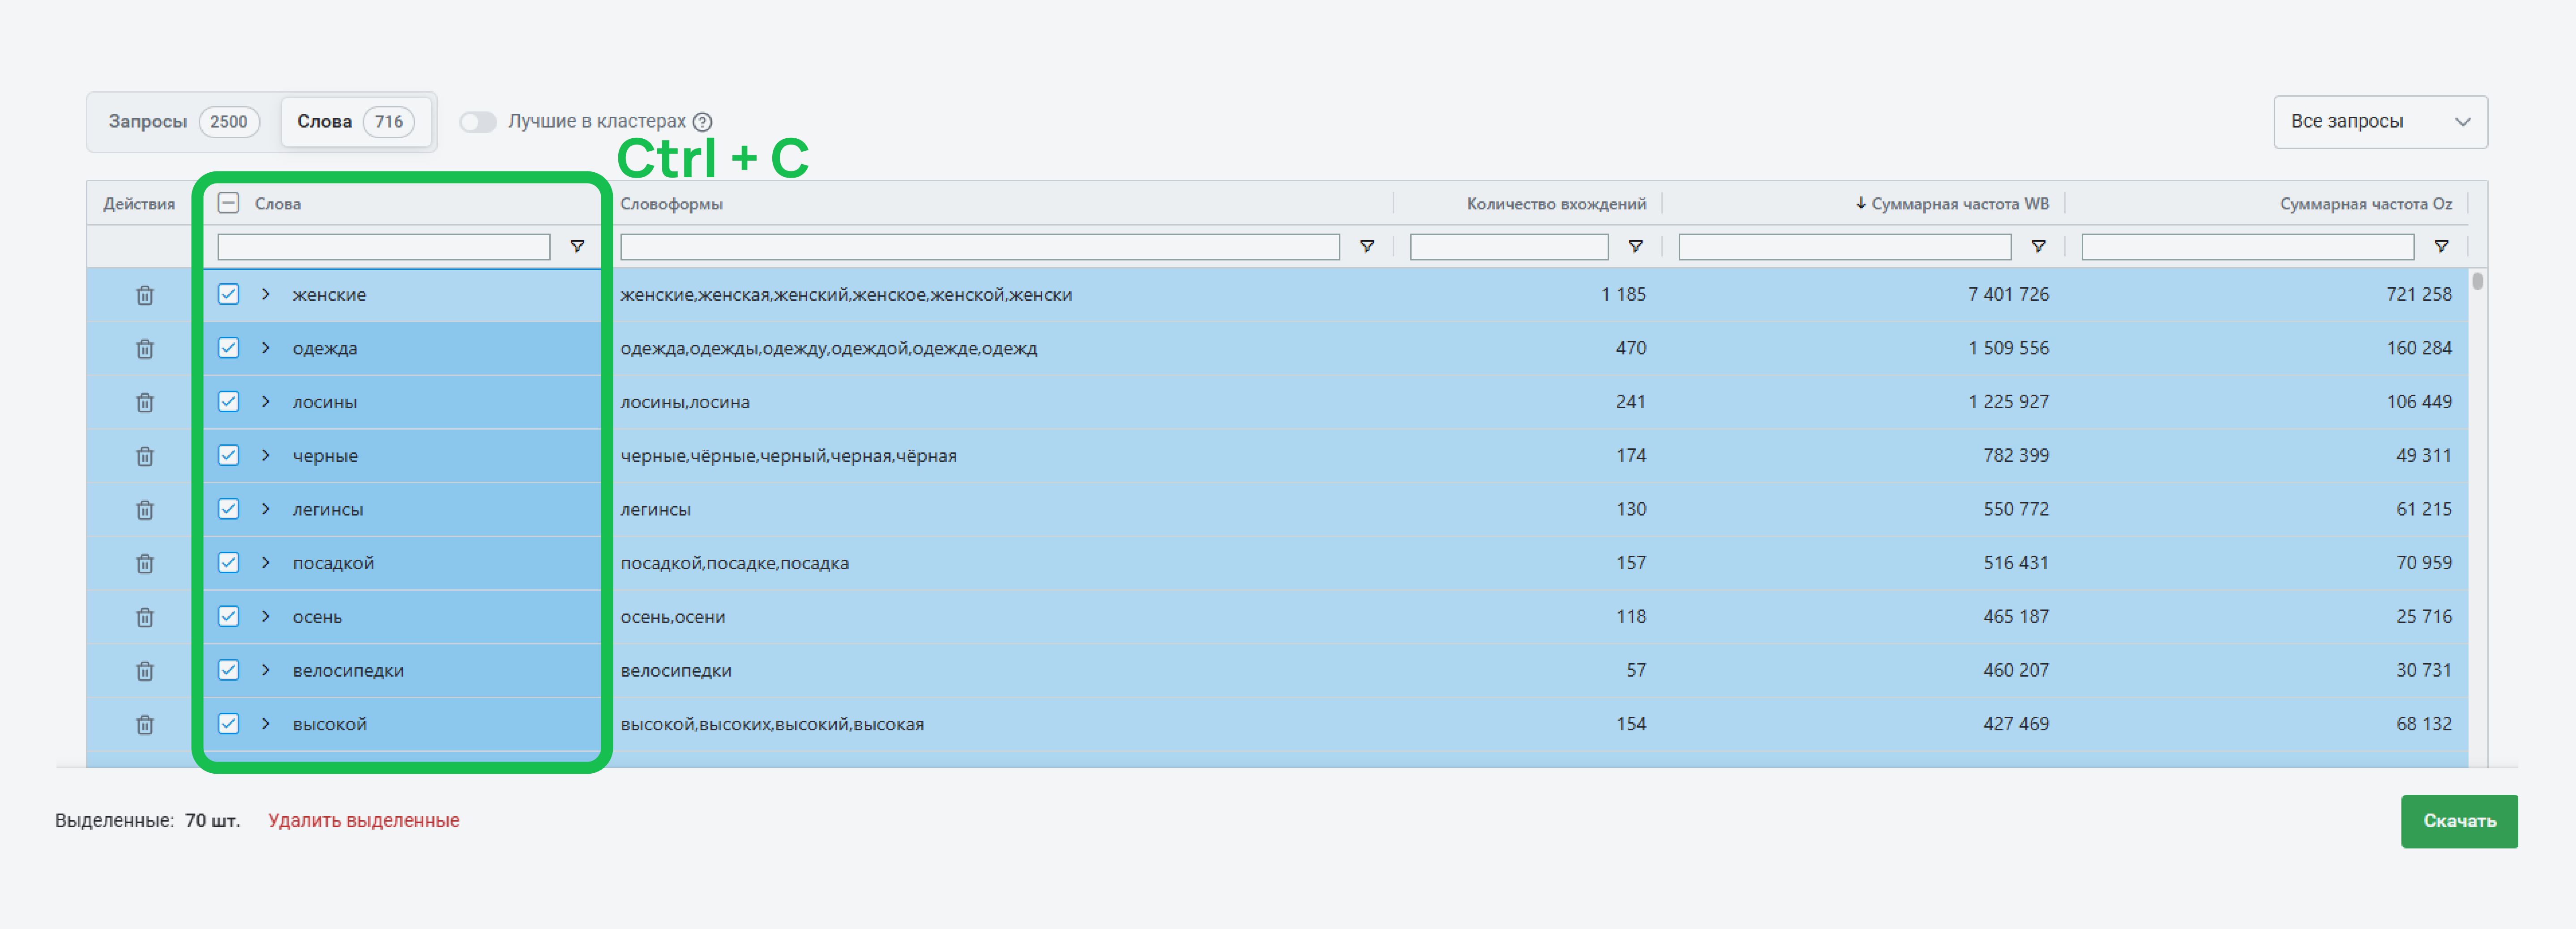Focus the Словоформы filter input field
2576x929 pixels.
tap(980, 247)
